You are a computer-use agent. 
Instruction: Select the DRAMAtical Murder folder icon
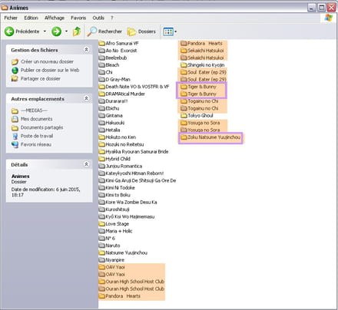pos(102,94)
